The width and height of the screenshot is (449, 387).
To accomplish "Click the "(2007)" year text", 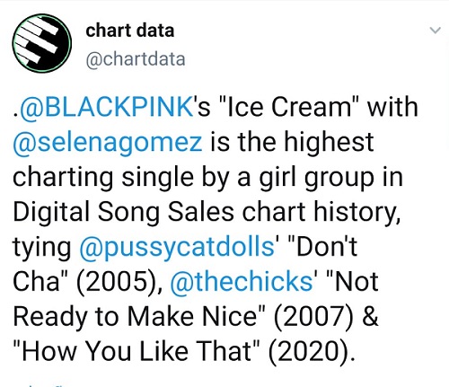I will point(314,317).
